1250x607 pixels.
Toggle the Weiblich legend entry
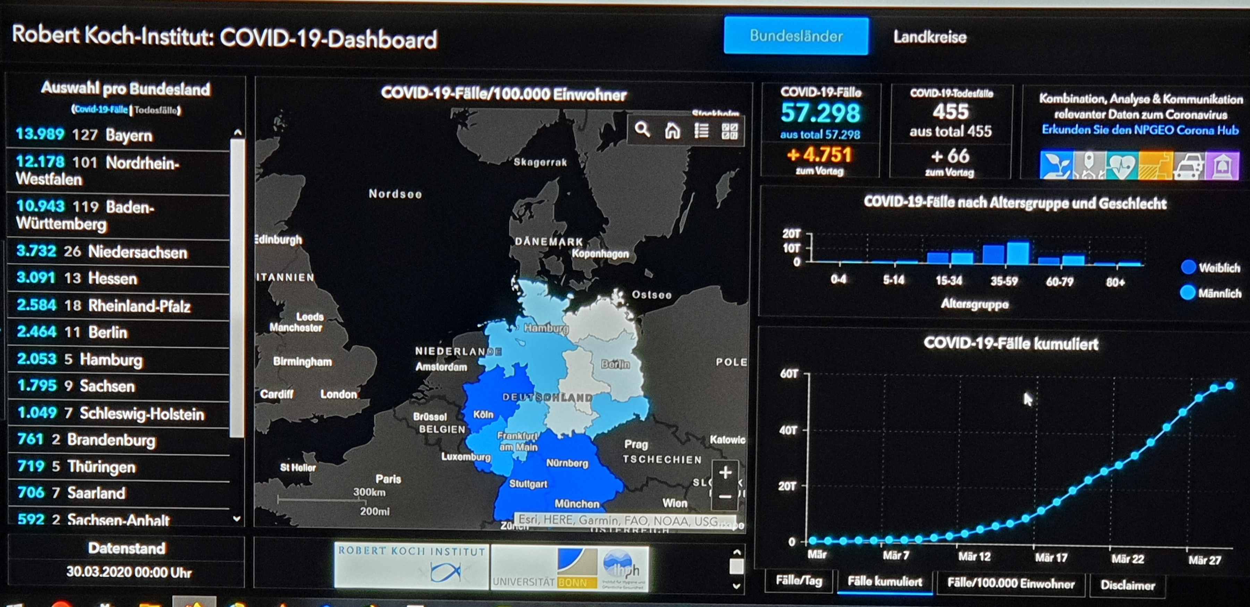click(x=1210, y=267)
